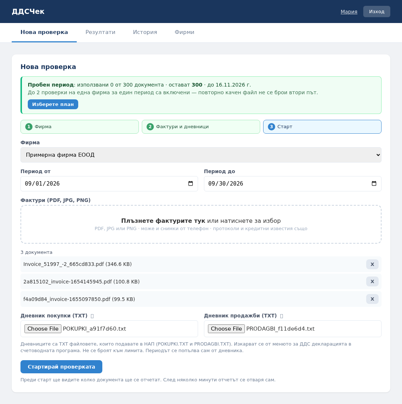Click info icon next to Дневник покупки
Screen dimensions: 402x404
click(x=92, y=316)
